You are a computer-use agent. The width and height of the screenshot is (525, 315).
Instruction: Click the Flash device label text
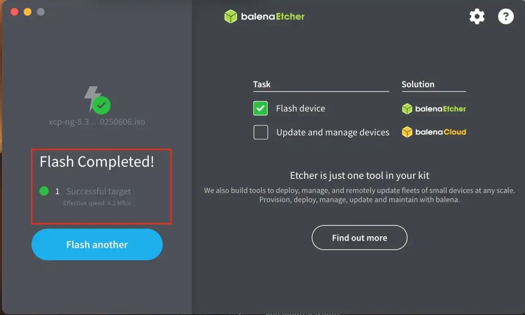coord(300,108)
